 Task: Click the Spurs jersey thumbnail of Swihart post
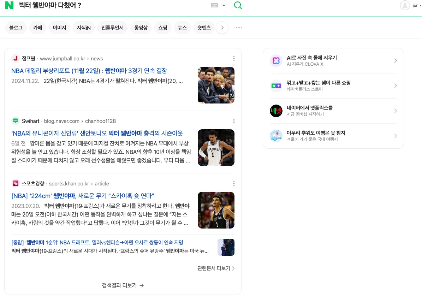click(216, 148)
